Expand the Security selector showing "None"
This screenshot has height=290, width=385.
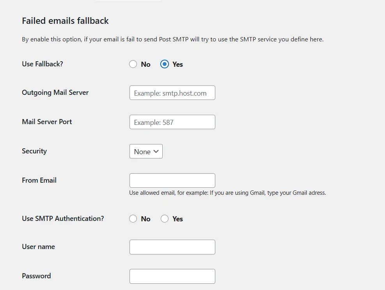click(x=145, y=151)
